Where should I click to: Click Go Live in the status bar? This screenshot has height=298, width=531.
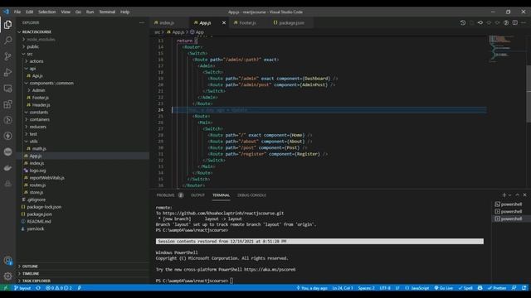pyautogui.click(x=444, y=288)
